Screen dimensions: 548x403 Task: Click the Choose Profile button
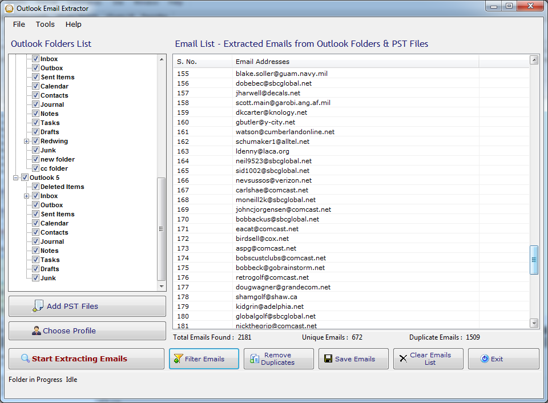87,331
